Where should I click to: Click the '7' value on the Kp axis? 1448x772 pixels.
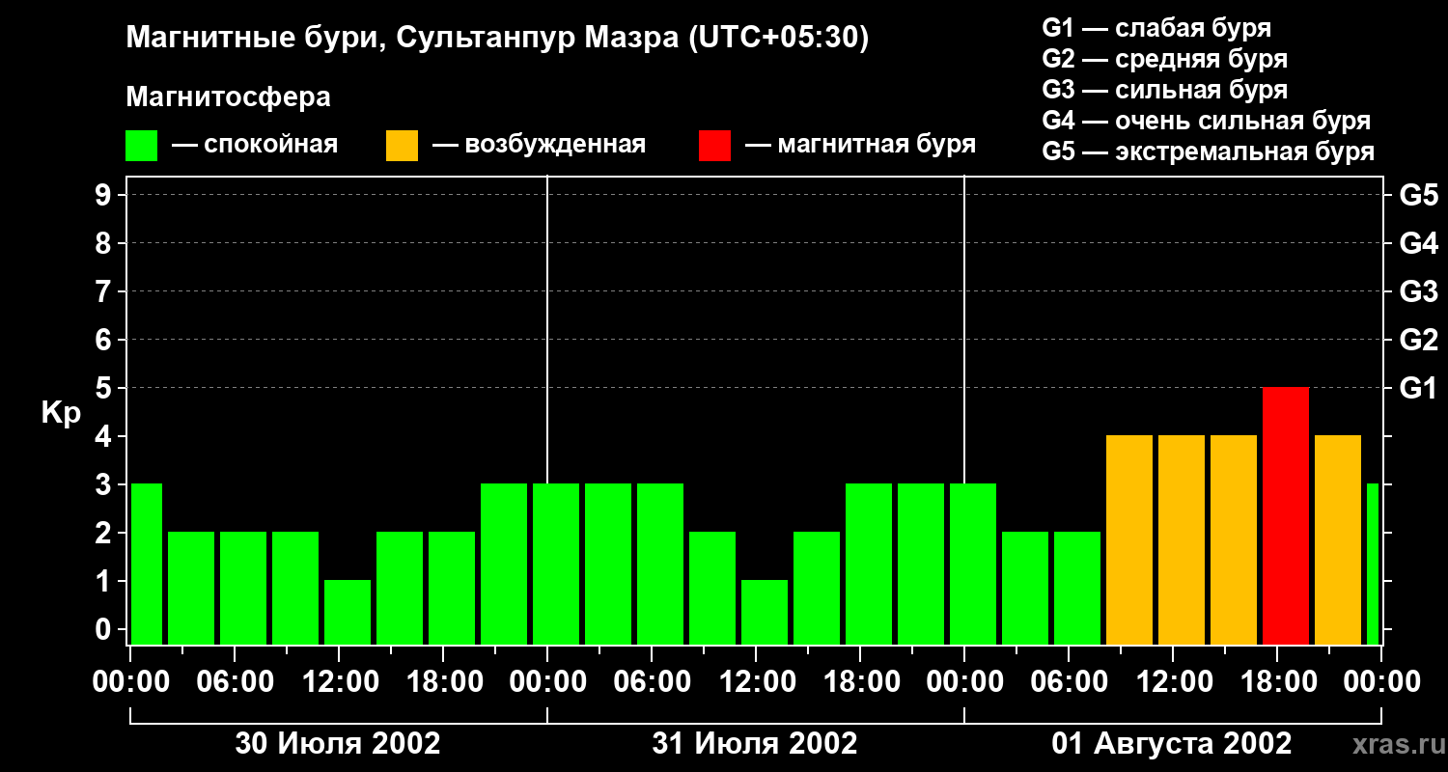105,291
